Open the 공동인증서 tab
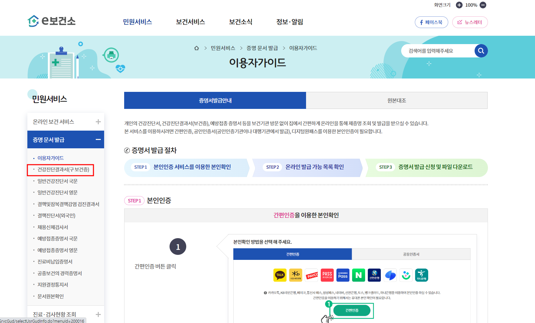This screenshot has height=323, width=535. point(411,254)
